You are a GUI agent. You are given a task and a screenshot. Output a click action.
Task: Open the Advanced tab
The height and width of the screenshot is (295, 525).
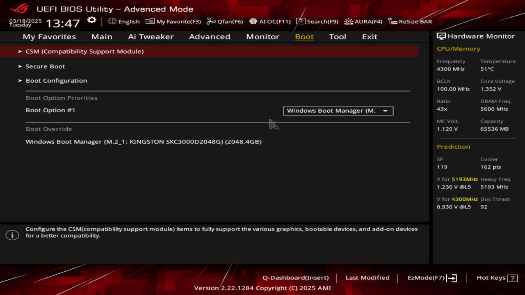tap(210, 36)
